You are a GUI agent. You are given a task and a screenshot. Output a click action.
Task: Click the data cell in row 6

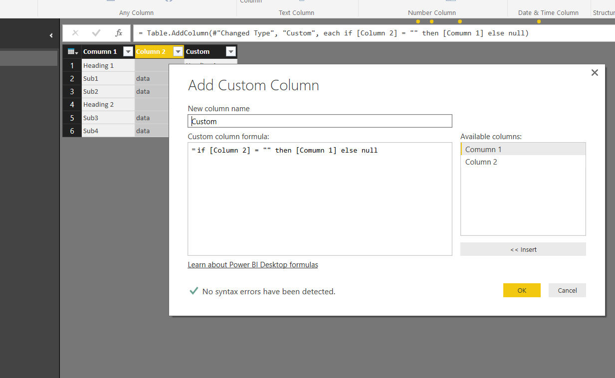pyautogui.click(x=152, y=131)
